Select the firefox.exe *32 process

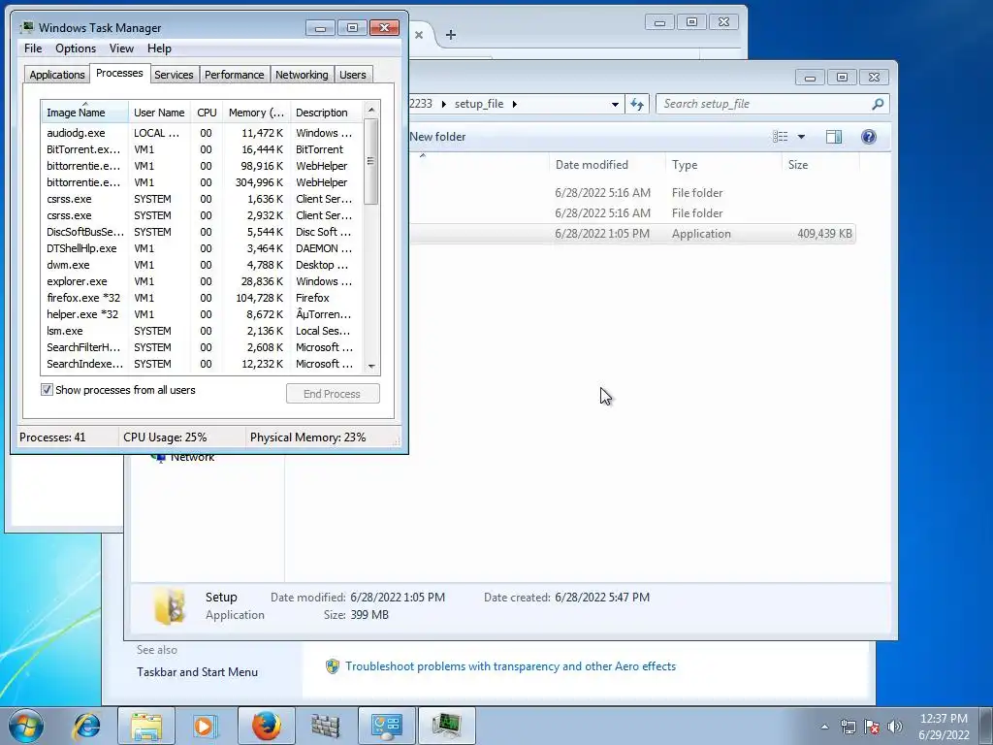pos(203,298)
